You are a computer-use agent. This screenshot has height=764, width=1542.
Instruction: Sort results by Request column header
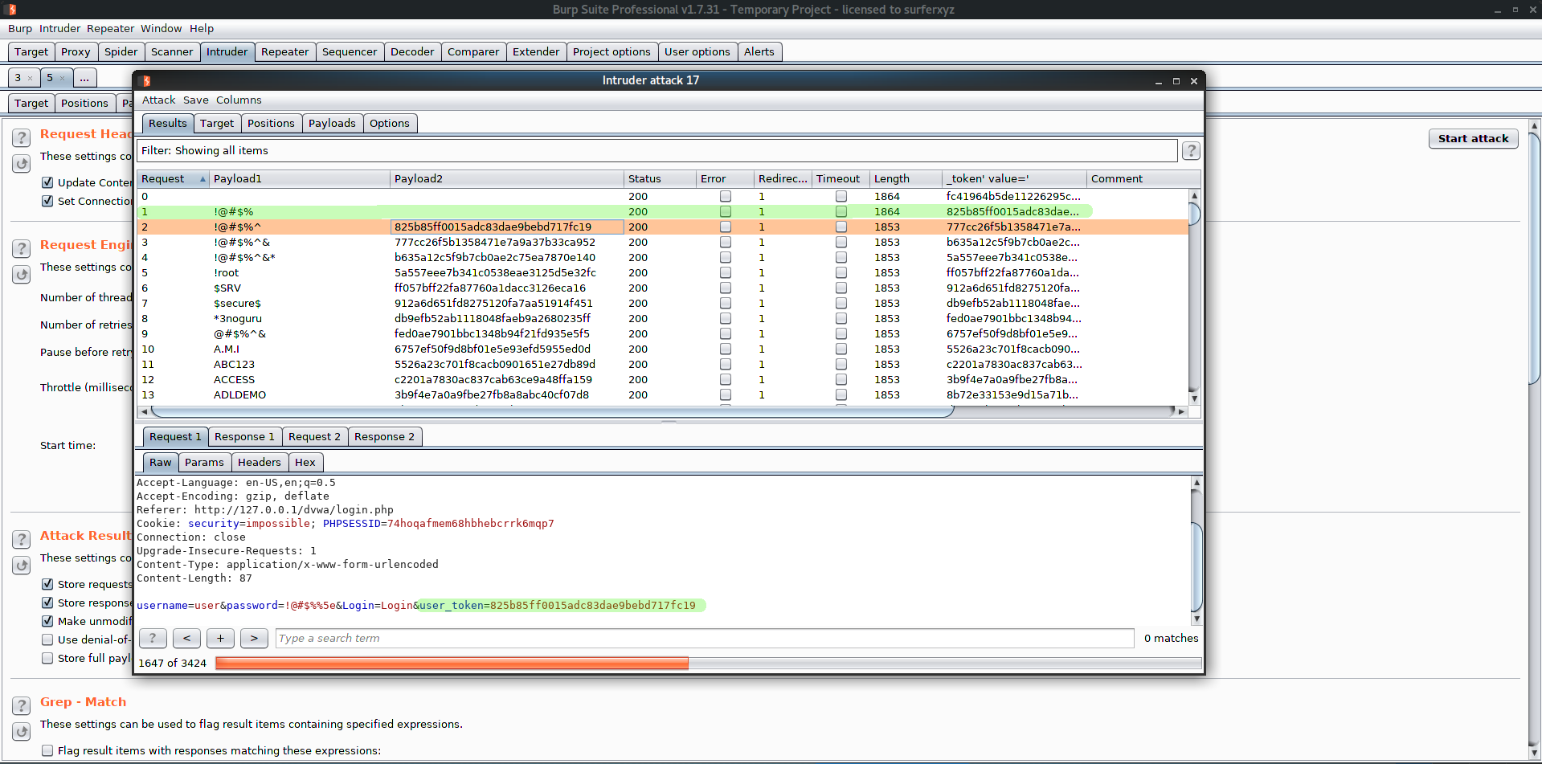pyautogui.click(x=173, y=178)
